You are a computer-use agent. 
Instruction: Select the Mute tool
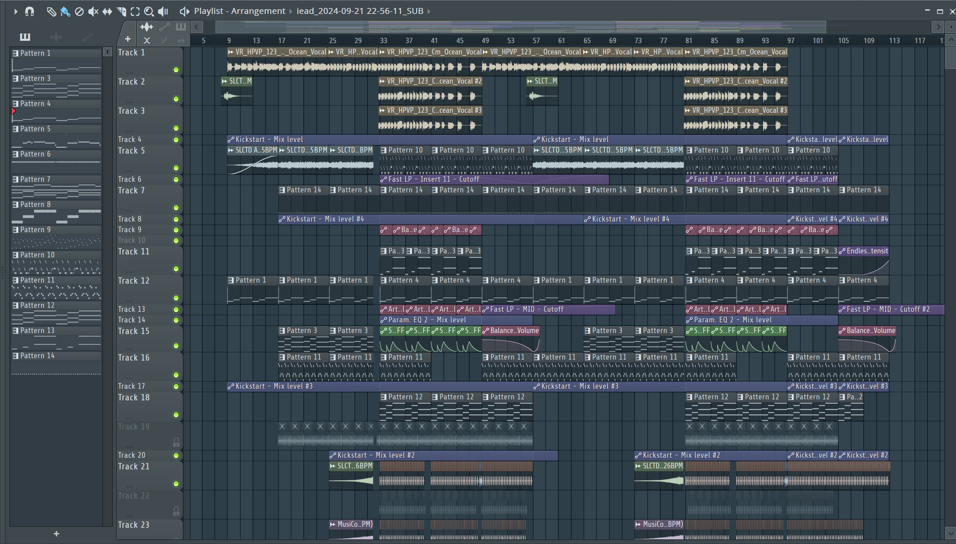93,12
